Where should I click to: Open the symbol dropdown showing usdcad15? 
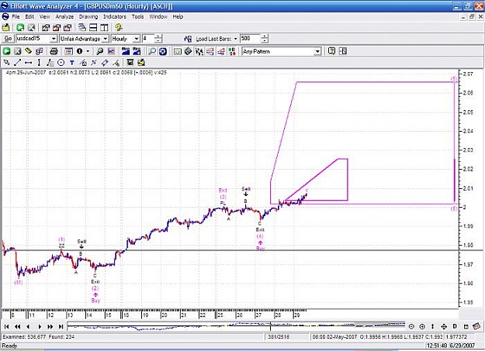[x=54, y=39]
